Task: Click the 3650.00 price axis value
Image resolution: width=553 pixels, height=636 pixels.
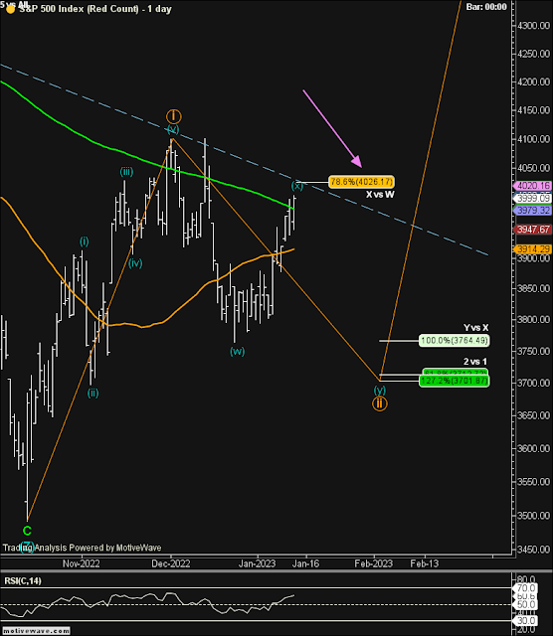Action: point(533,415)
